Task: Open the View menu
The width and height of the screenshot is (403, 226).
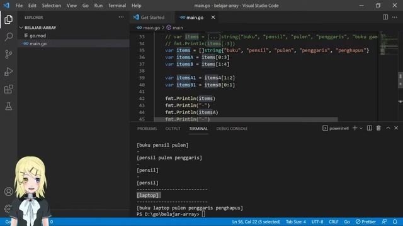Action: tap(71, 6)
